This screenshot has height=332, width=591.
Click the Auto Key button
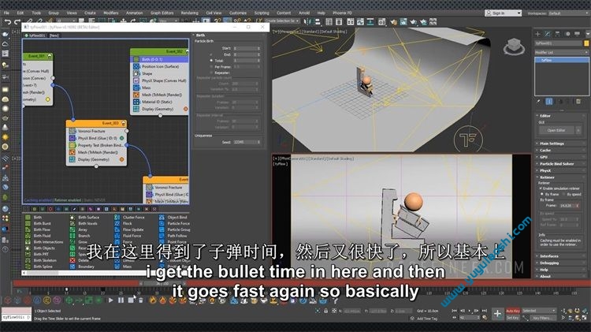(513, 311)
